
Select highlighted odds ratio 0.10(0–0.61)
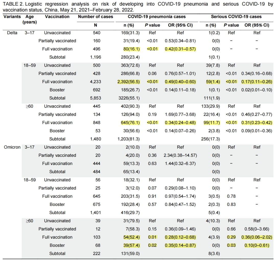(257, 245)
